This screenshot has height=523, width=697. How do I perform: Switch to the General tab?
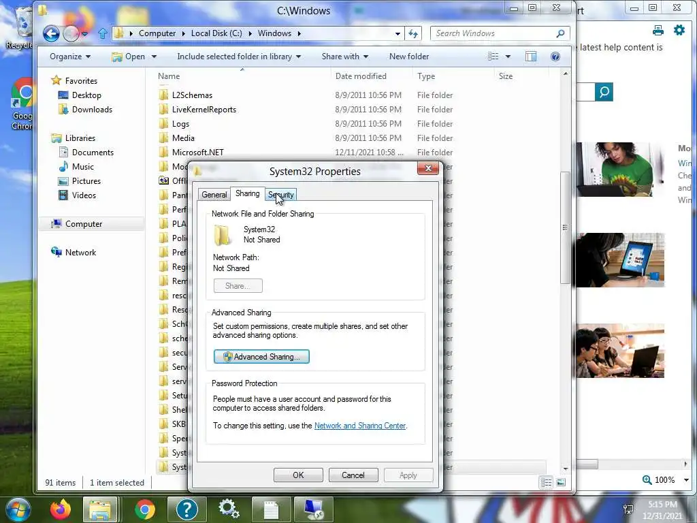pyautogui.click(x=214, y=194)
